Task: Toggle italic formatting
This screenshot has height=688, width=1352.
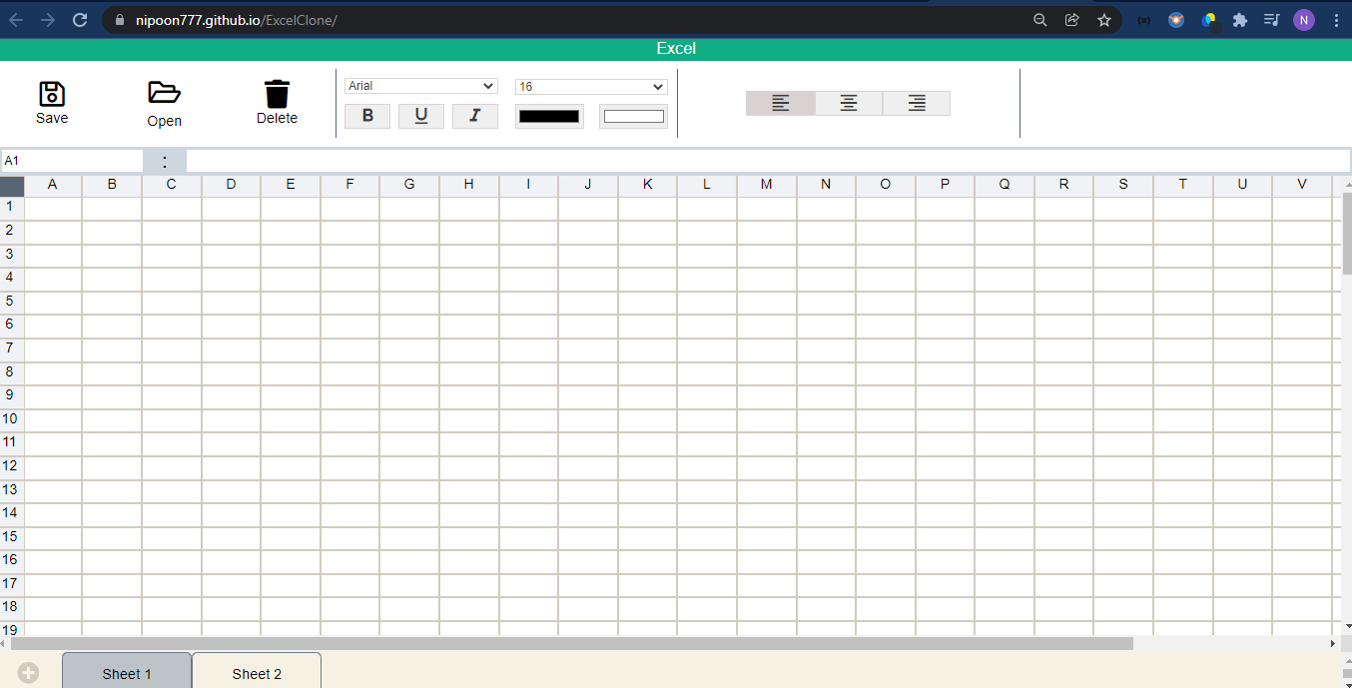Action: click(475, 116)
